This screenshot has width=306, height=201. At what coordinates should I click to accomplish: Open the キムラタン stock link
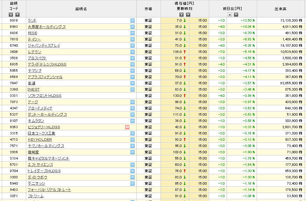(36, 121)
